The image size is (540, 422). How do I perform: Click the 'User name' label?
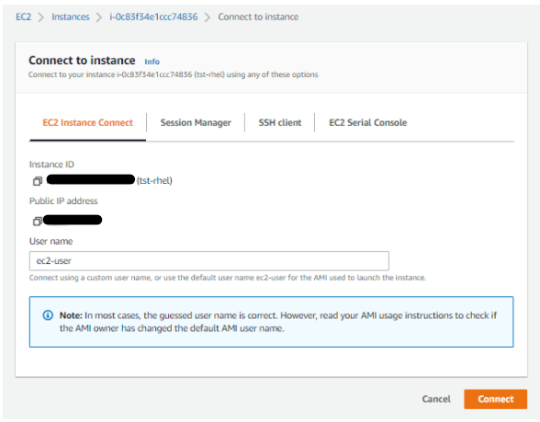click(x=51, y=241)
